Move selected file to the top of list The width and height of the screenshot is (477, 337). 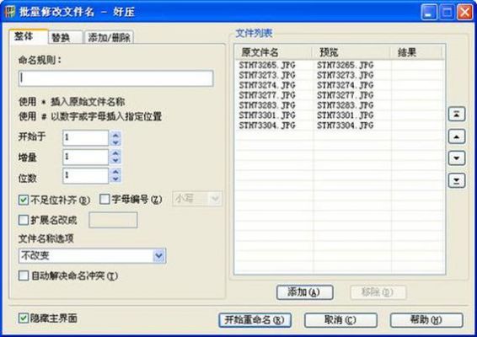(457, 115)
